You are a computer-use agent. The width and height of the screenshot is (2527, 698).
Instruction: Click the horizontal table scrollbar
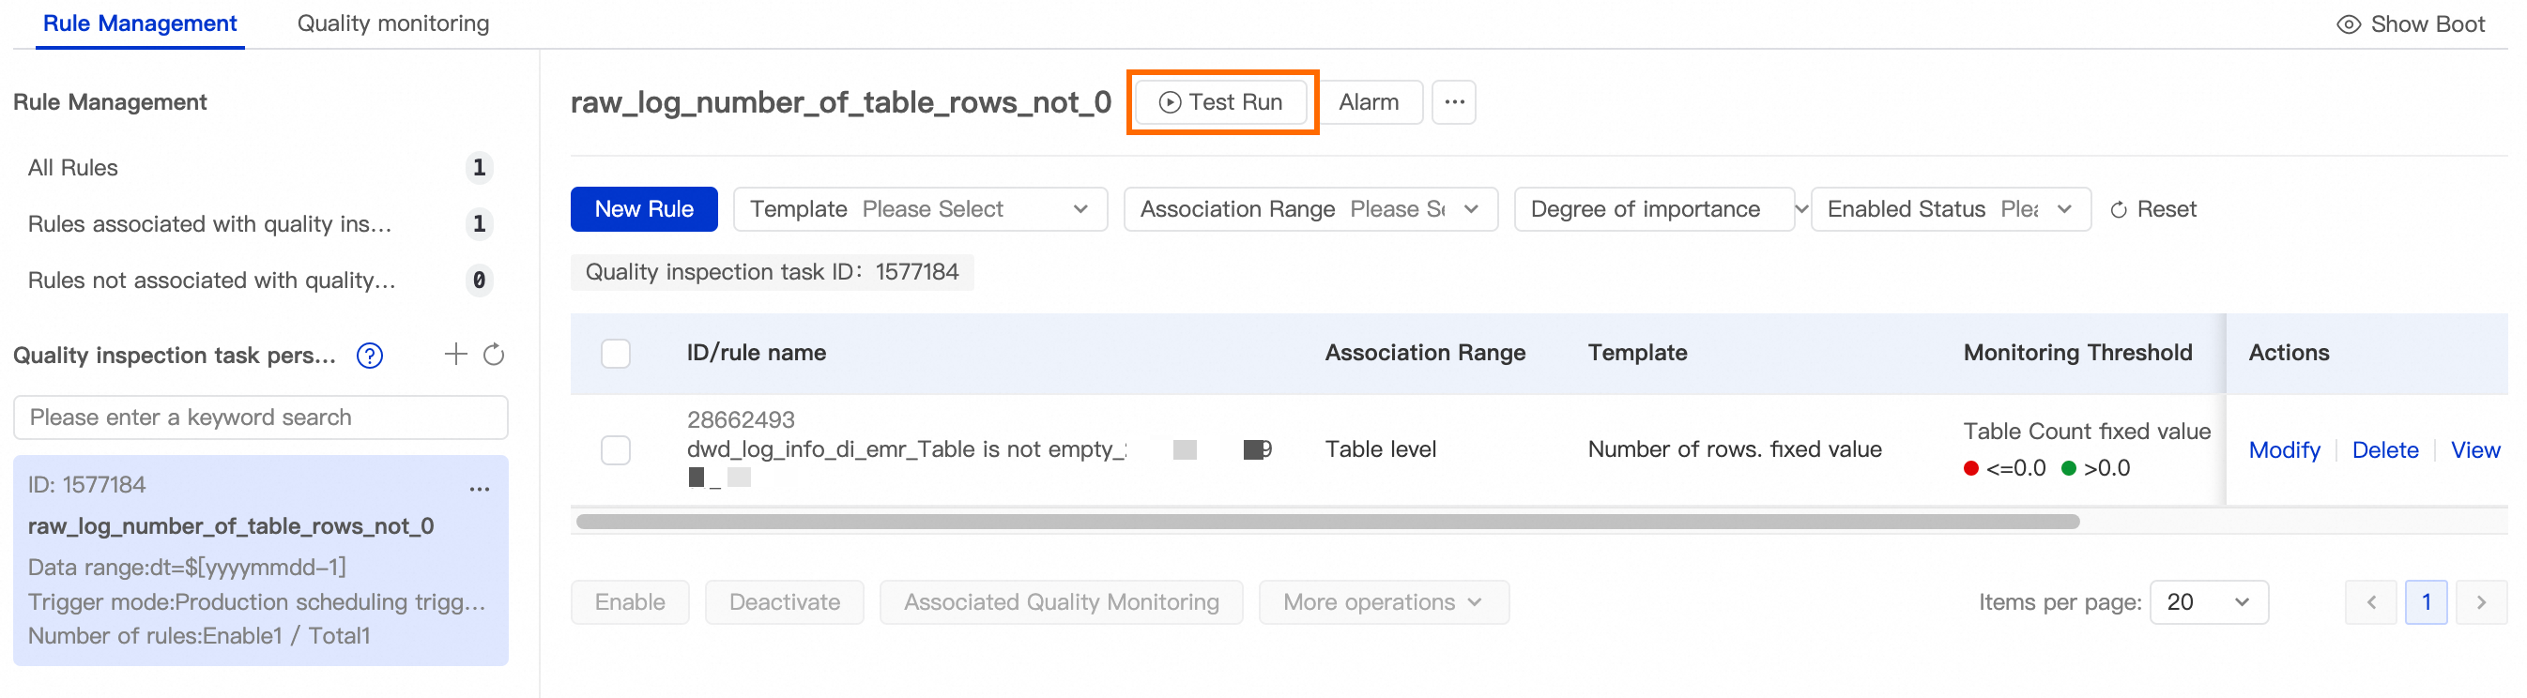(x=1326, y=522)
